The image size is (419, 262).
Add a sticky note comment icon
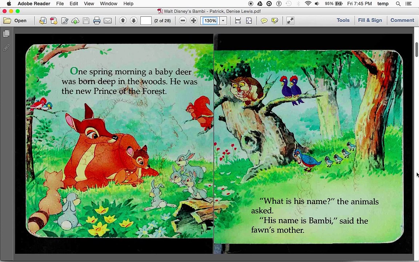264,21
